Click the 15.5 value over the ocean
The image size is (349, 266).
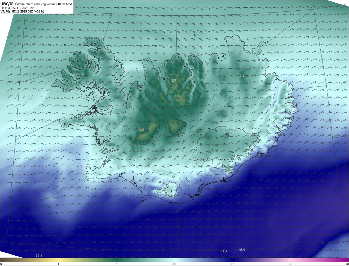click(x=224, y=252)
